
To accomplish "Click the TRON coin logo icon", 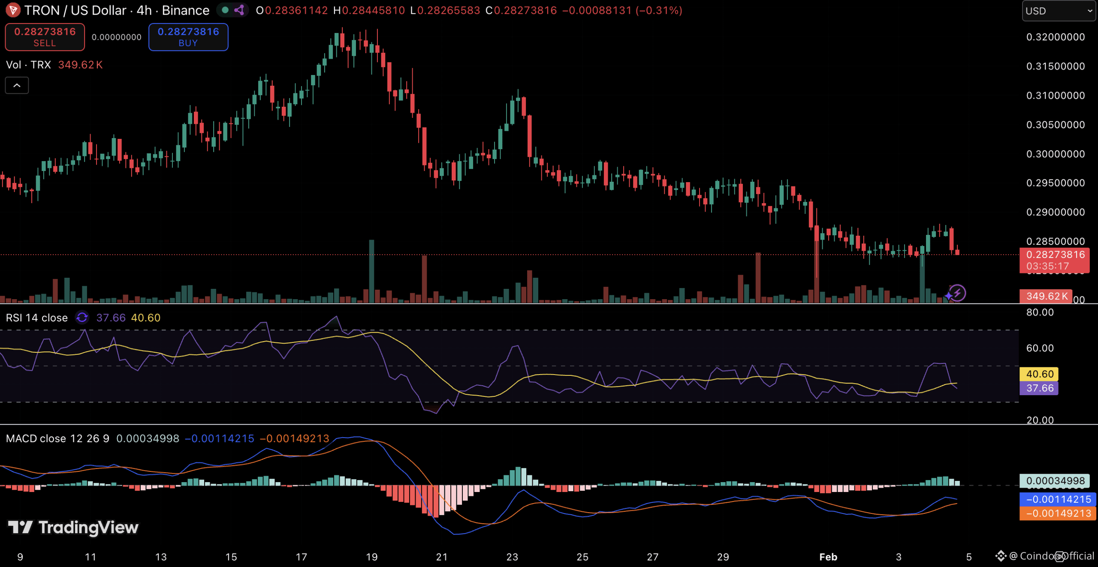I will pyautogui.click(x=12, y=10).
